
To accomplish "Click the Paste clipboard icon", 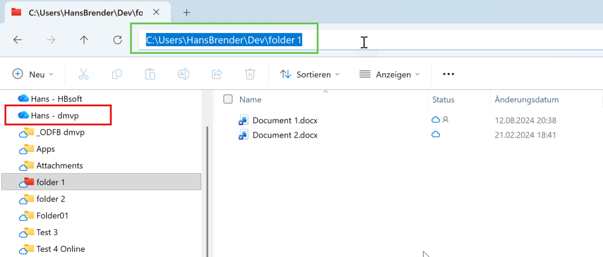I will [x=150, y=74].
